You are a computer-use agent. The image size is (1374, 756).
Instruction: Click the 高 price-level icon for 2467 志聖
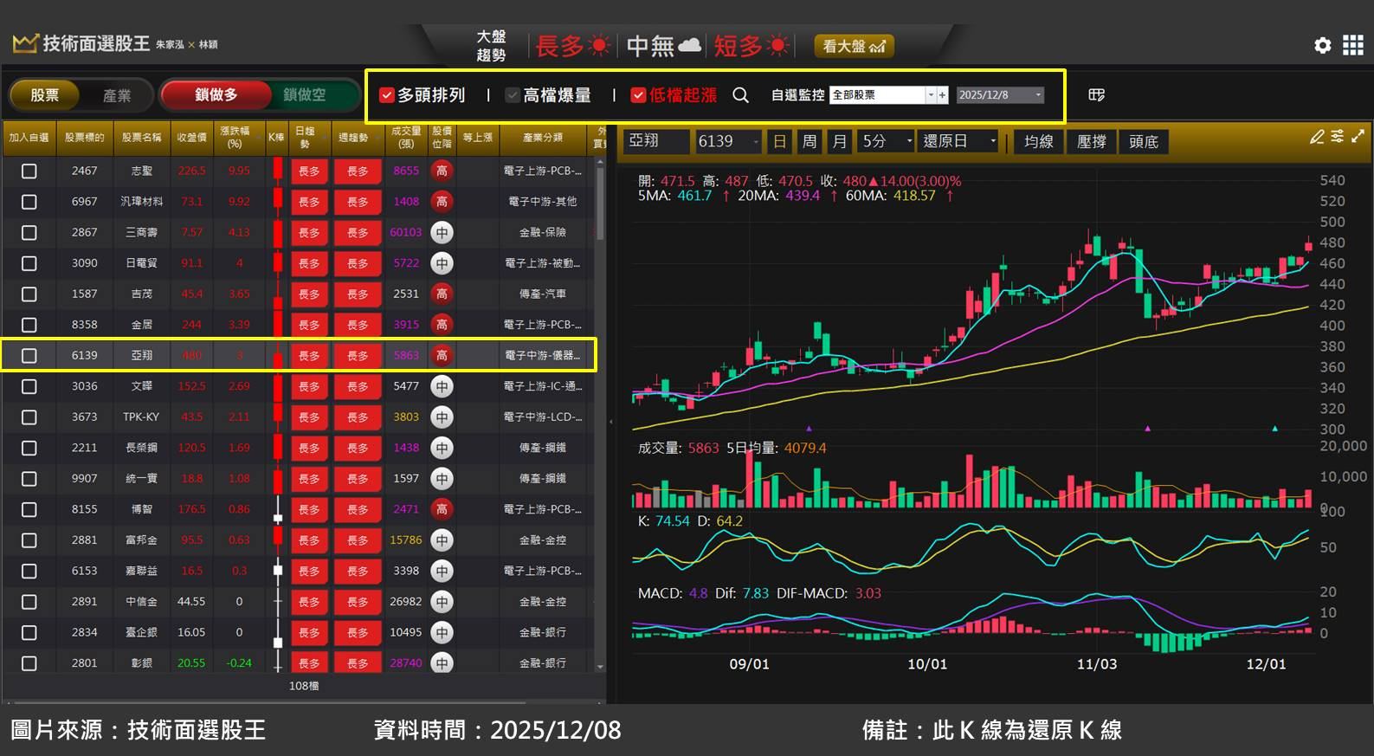tap(442, 171)
